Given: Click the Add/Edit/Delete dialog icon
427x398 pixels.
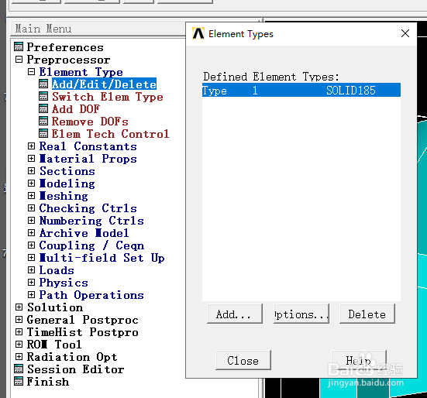Looking at the screenshot, I should (x=43, y=84).
